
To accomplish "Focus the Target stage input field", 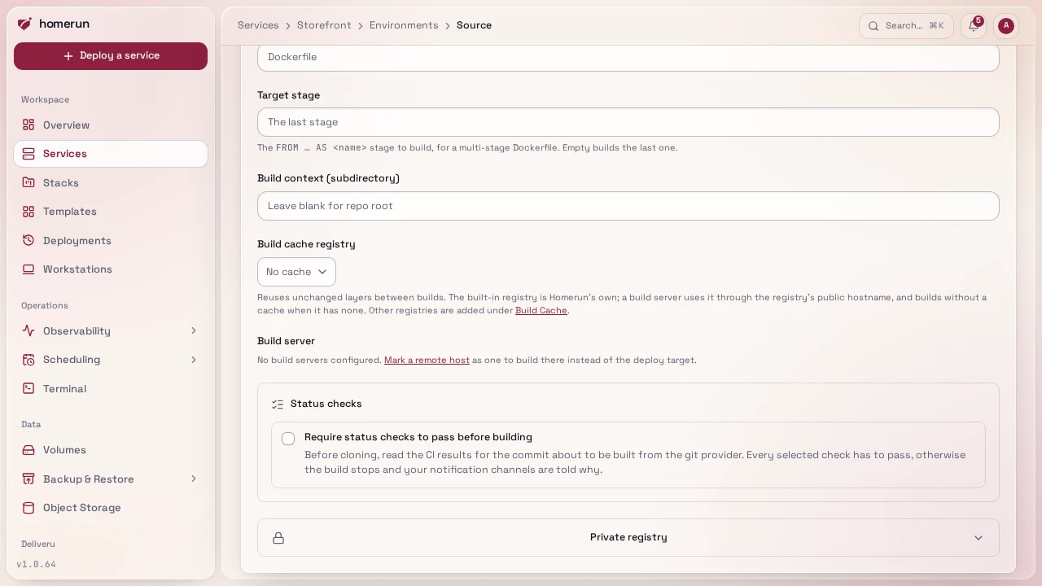I will point(628,122).
